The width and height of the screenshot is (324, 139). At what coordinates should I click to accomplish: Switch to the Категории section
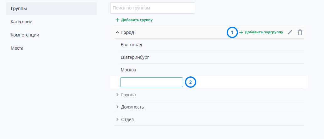(21, 22)
